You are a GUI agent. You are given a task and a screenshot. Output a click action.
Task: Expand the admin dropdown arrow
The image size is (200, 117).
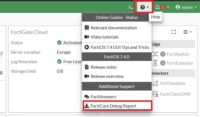tap(196, 7)
